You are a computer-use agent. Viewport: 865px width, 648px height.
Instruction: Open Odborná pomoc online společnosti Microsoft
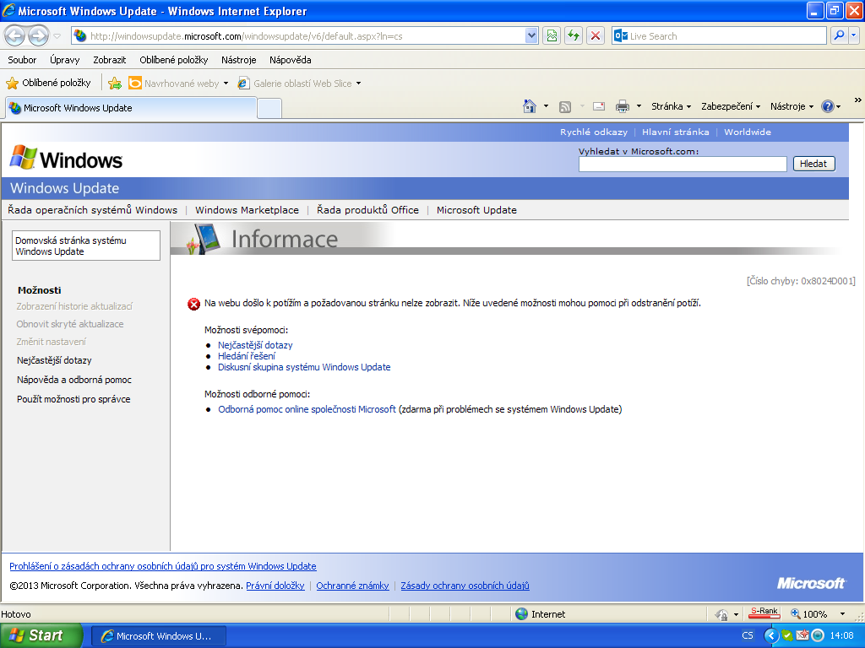307,409
